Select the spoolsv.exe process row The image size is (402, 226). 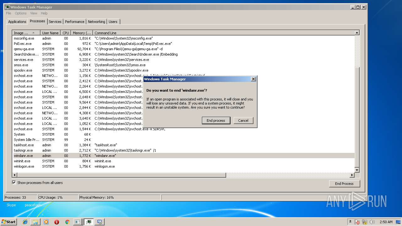(x=183, y=70)
